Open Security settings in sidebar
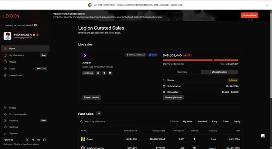This screenshot has height=149, width=272. [25, 121]
